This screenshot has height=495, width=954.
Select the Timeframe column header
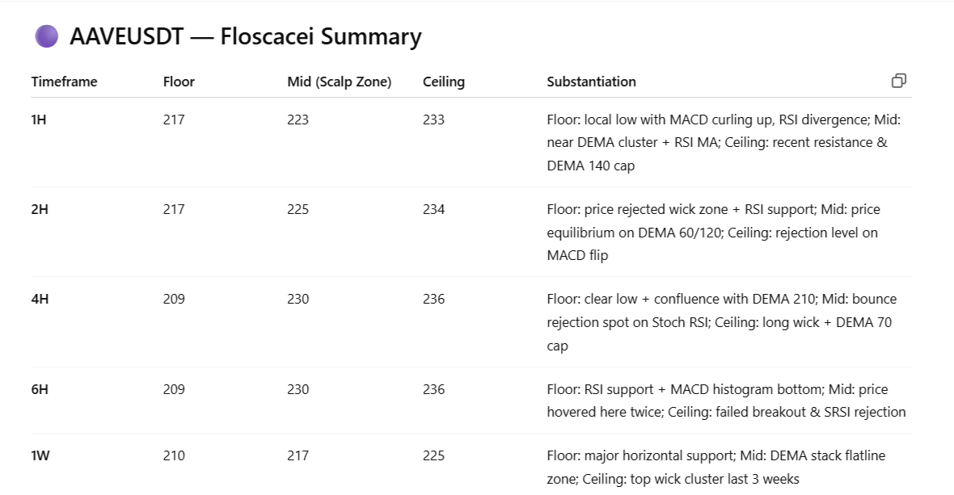(x=64, y=82)
